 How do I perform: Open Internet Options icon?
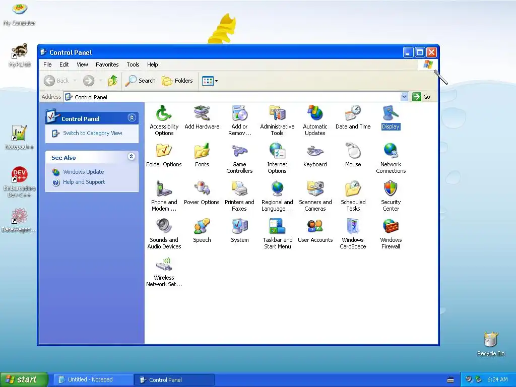pos(277,151)
